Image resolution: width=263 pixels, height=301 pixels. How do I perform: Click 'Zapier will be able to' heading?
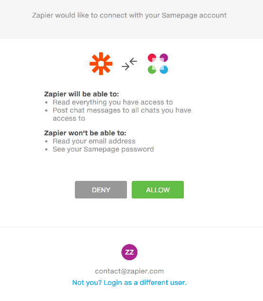click(82, 94)
